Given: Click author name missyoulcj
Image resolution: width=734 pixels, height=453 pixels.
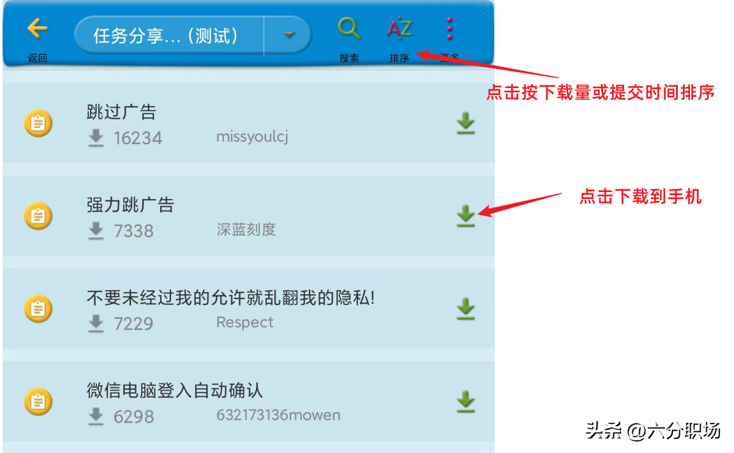Looking at the screenshot, I should pos(252,137).
